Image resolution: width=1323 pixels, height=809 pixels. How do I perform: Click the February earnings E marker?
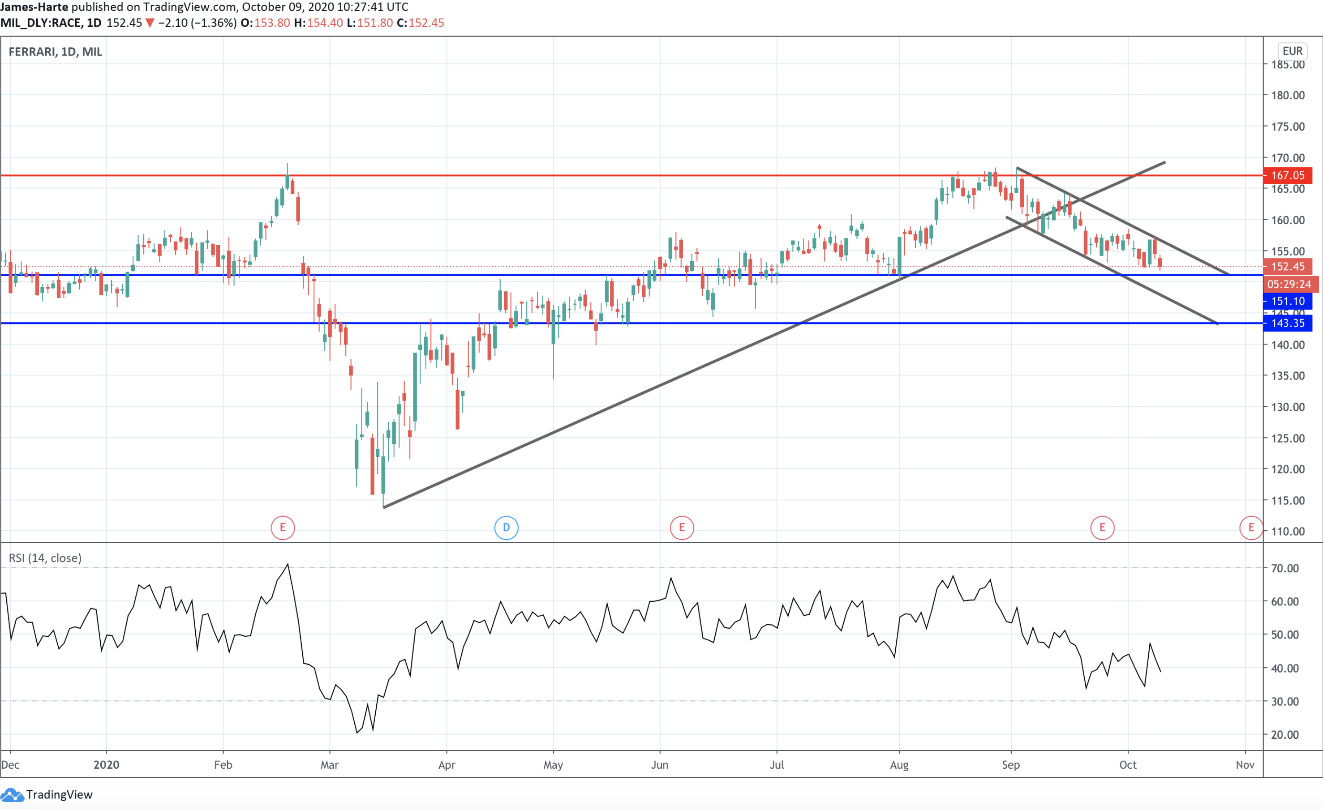pos(283,528)
